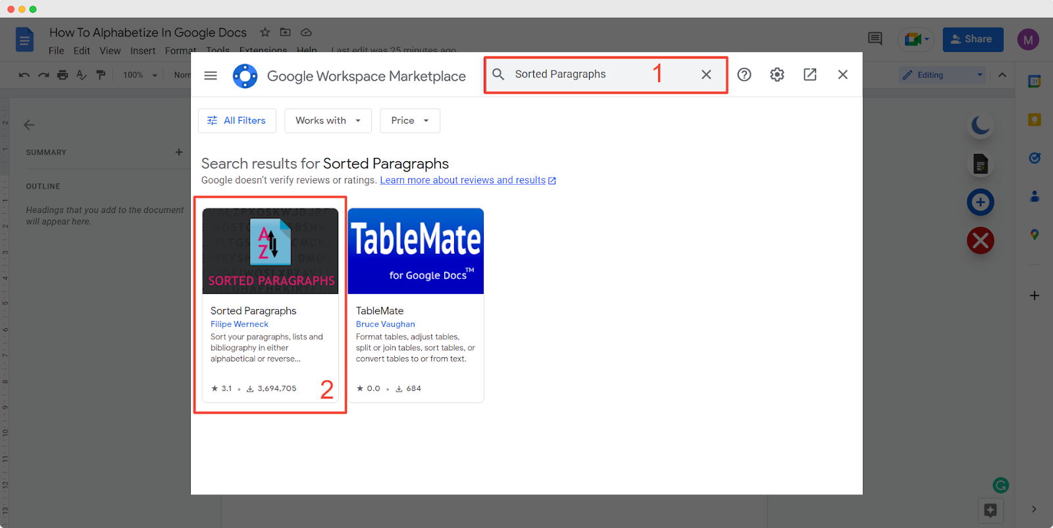This screenshot has height=528, width=1053.
Task: Click the floating black document icon
Action: pyautogui.click(x=981, y=164)
